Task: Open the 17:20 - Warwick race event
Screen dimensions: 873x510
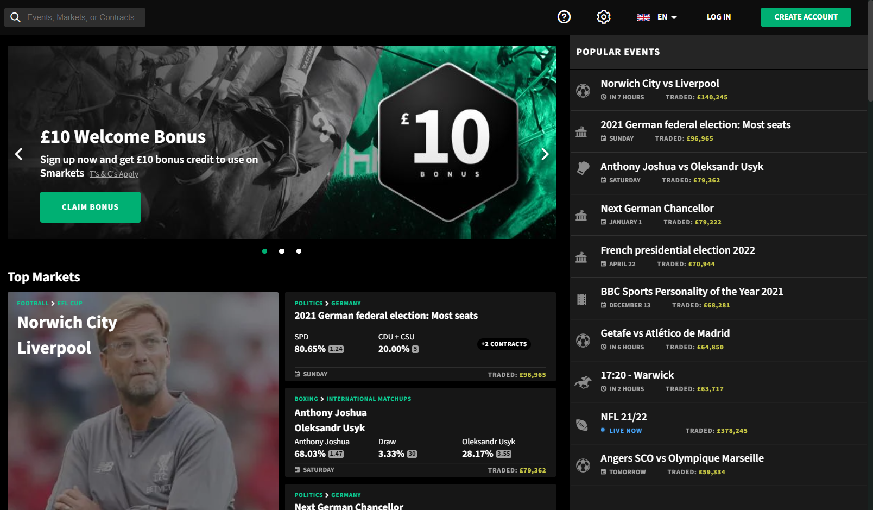Action: [x=718, y=382]
